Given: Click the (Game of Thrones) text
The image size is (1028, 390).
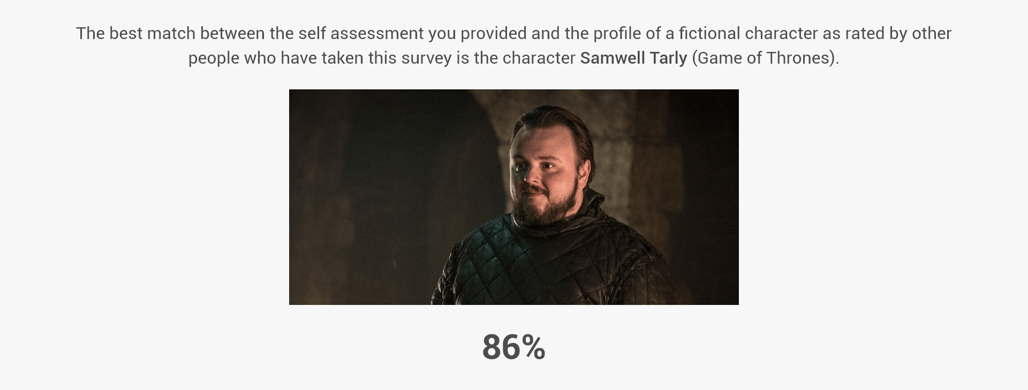Looking at the screenshot, I should tap(765, 58).
